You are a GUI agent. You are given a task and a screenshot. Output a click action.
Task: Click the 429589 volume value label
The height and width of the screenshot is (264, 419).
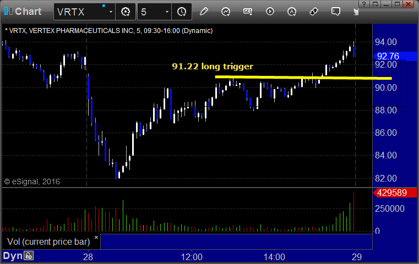tap(394, 193)
